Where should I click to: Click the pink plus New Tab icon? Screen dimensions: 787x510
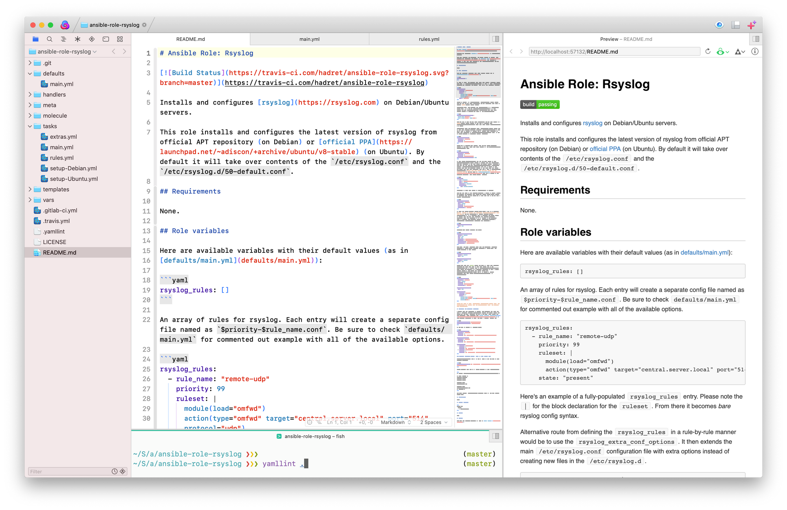(752, 25)
